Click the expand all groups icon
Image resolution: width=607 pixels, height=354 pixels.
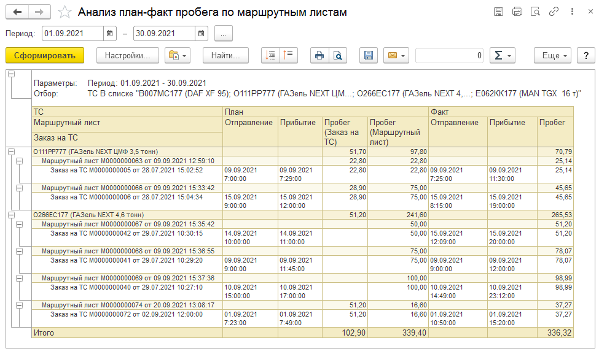[270, 55]
